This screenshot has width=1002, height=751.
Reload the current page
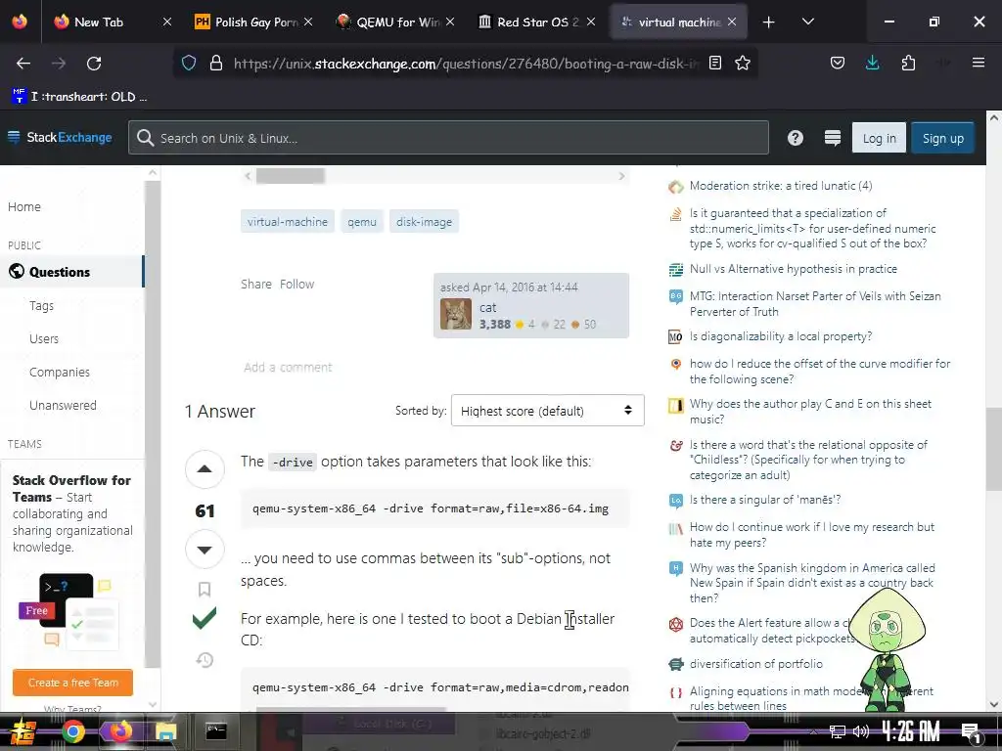point(94,64)
